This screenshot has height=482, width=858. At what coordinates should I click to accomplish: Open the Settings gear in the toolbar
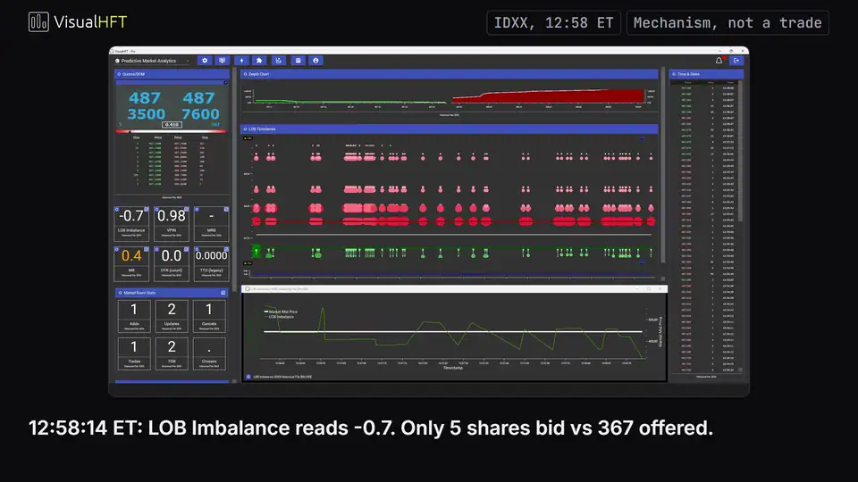205,61
